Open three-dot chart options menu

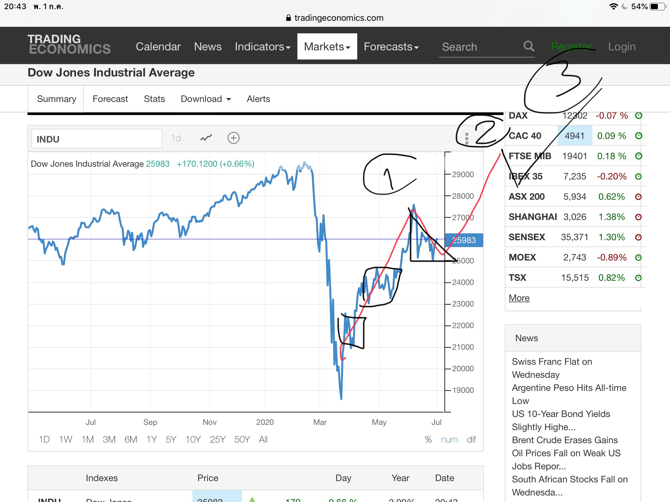pos(467,139)
